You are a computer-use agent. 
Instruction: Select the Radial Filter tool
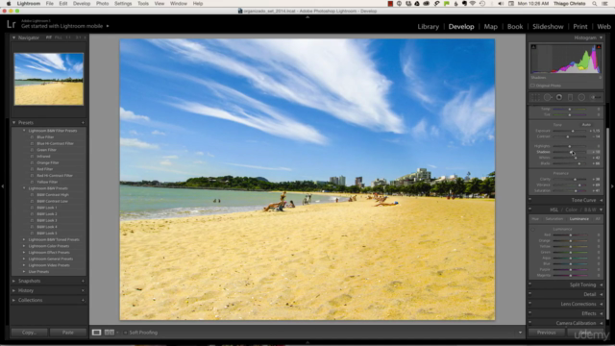coord(581,97)
